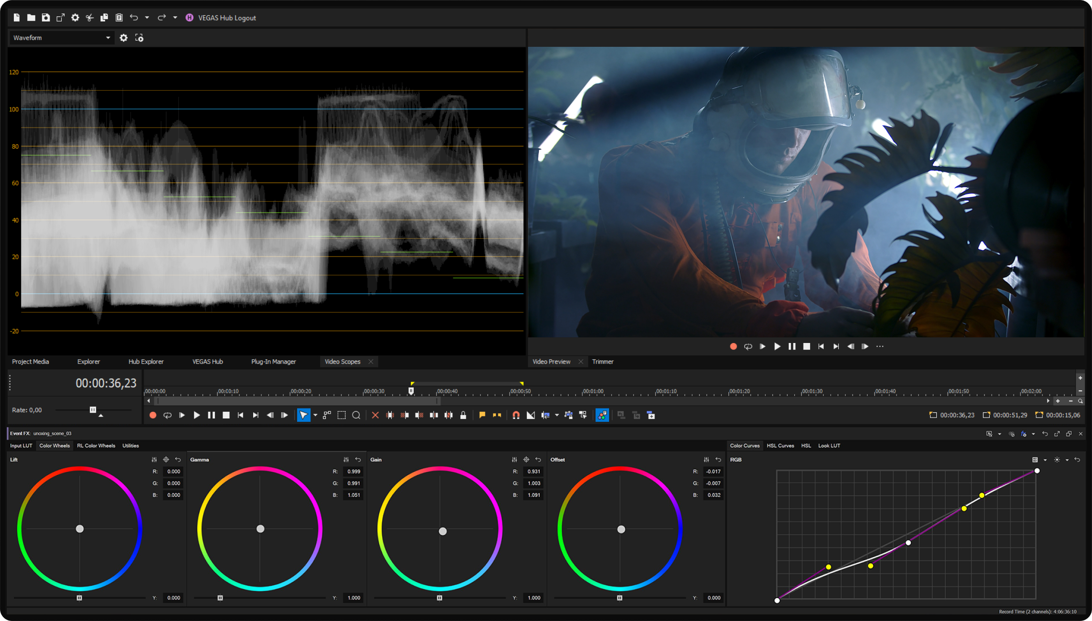Click the highlighted Color Grading panel icon

tap(602, 415)
